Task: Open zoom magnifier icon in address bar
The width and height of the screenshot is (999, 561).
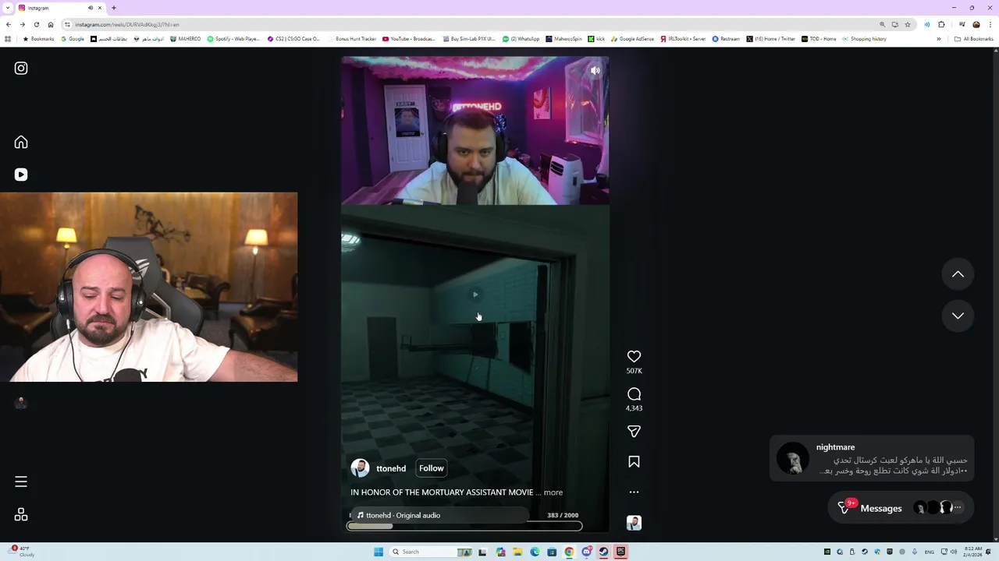Action: (x=883, y=24)
